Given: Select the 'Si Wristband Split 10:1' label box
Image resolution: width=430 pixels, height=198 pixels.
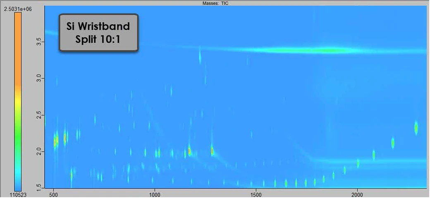Looking at the screenshot, I should tap(99, 33).
